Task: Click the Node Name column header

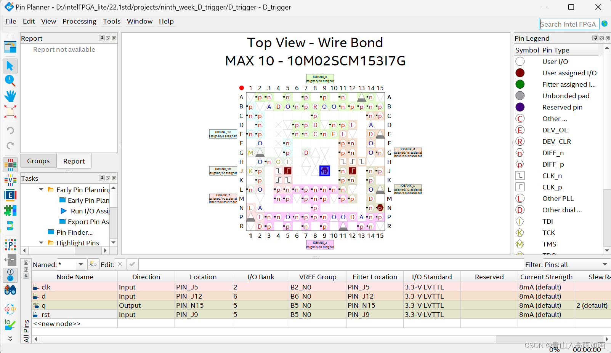Action: point(75,277)
